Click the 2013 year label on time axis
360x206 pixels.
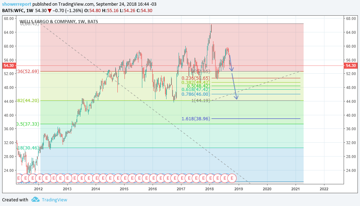click(67, 189)
